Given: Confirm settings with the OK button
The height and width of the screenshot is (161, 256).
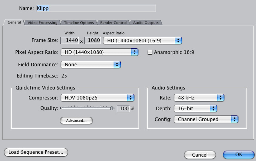Looking at the screenshot, I should pyautogui.click(x=238, y=155).
